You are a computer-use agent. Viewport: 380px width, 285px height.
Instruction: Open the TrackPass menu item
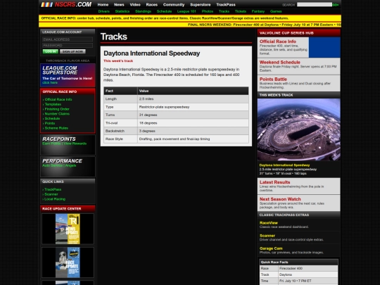pyautogui.click(x=226, y=5)
